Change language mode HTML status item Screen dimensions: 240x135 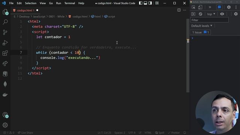coord(148,133)
